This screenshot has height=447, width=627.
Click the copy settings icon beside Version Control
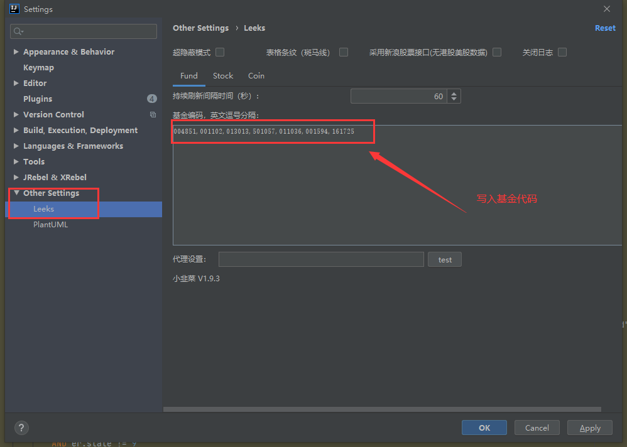[153, 114]
